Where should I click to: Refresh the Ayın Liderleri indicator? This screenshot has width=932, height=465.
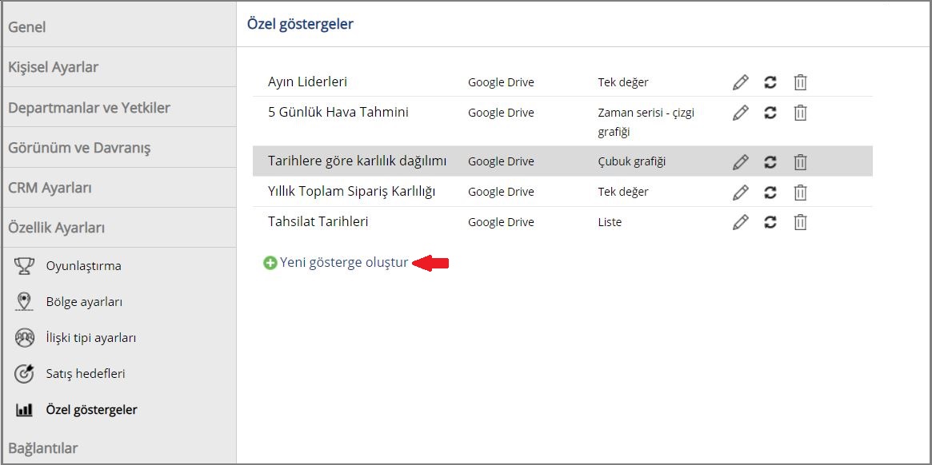770,82
